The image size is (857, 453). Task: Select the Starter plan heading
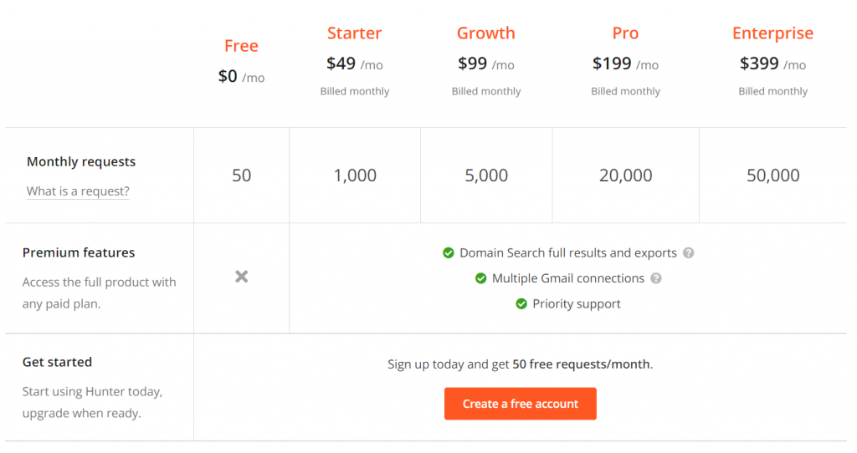tap(354, 33)
